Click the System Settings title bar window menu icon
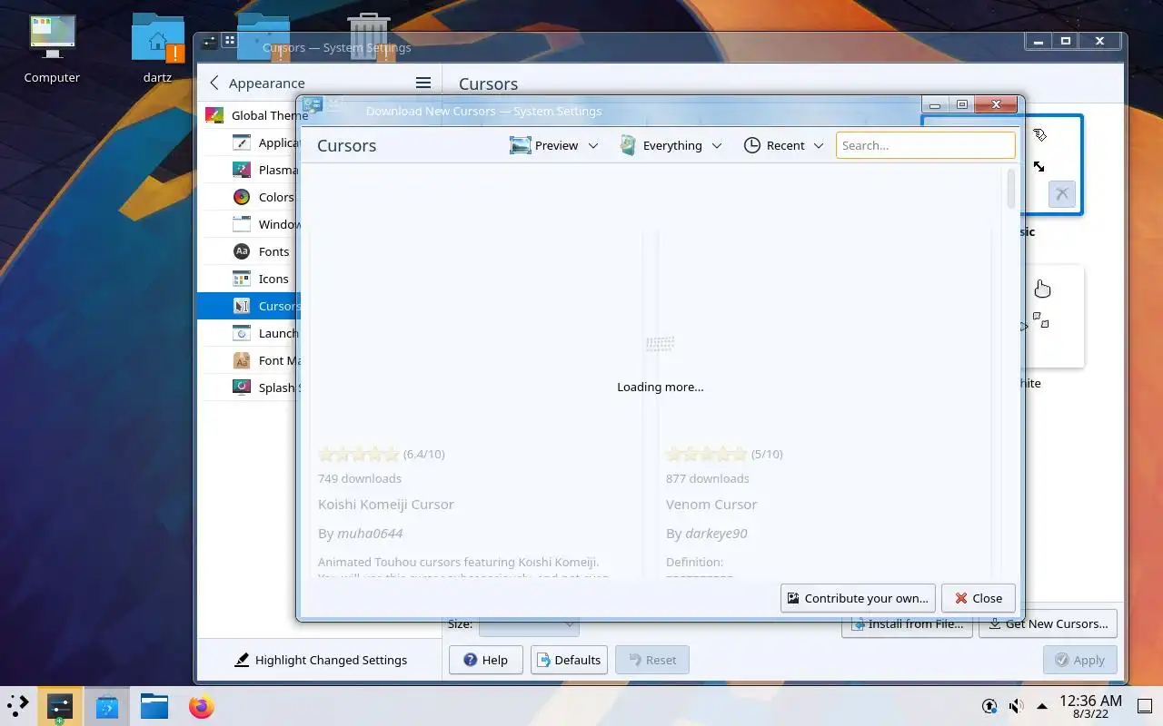 point(209,41)
